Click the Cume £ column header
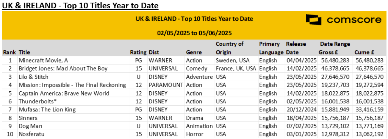This screenshot has width=388, height=139. [364, 52]
